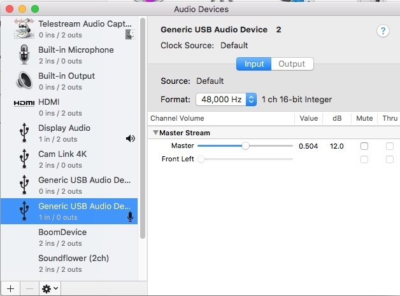Switch to the Output tab

pos(292,64)
